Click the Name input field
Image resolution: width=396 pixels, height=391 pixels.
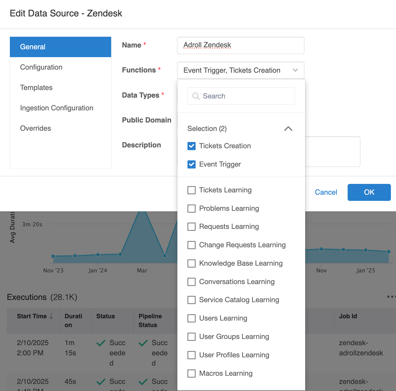(x=241, y=45)
